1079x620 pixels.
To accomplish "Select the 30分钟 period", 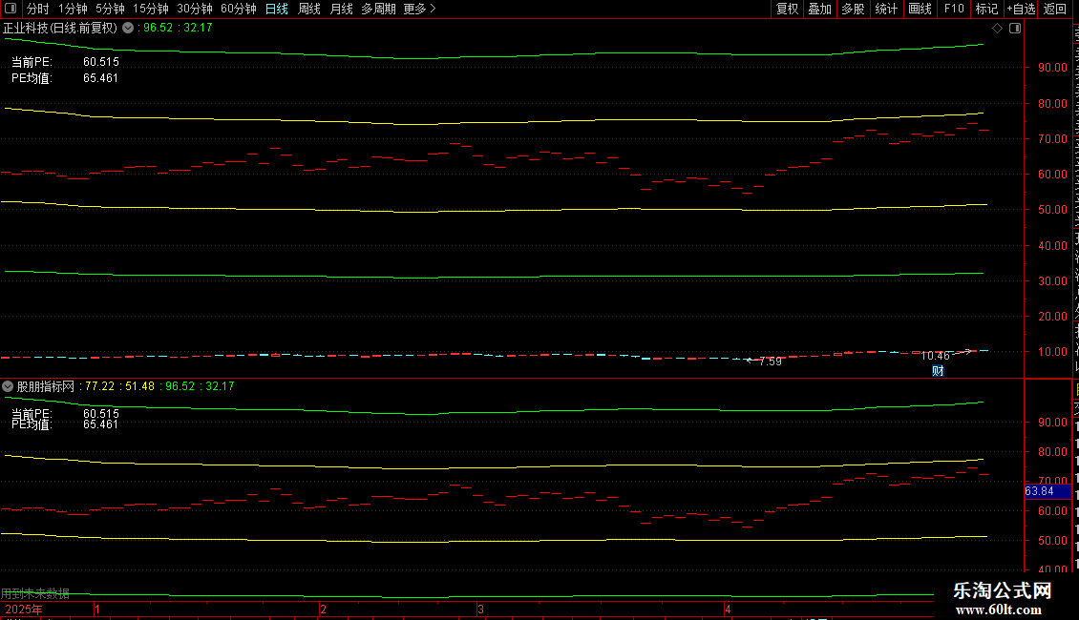I will click(195, 9).
